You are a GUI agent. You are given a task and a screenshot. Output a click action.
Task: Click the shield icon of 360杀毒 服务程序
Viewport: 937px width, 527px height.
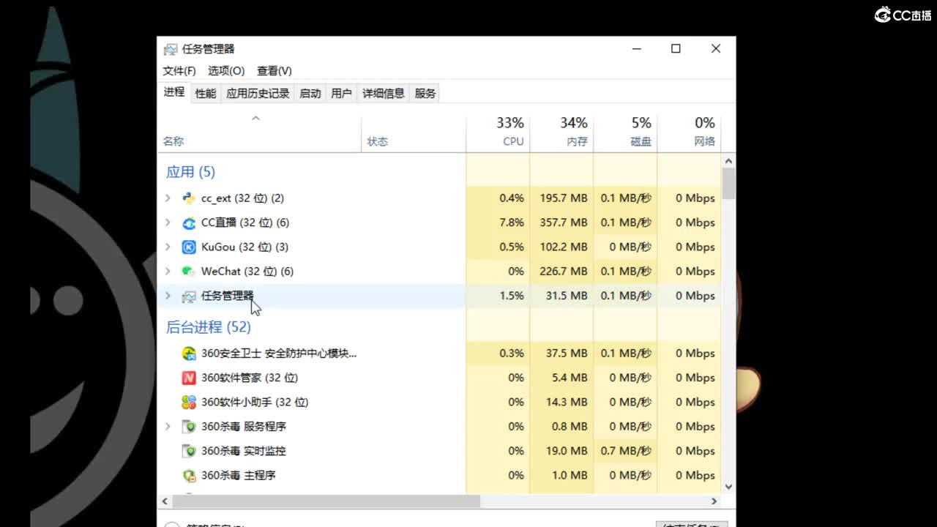pos(189,427)
